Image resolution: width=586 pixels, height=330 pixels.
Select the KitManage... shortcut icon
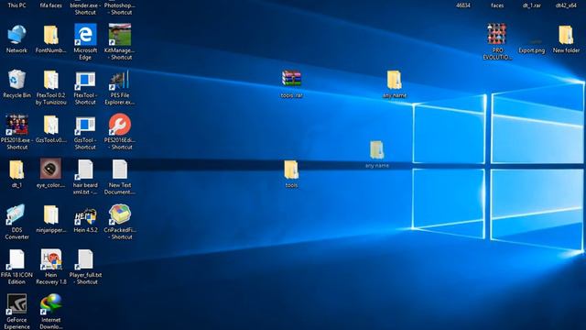(x=120, y=35)
